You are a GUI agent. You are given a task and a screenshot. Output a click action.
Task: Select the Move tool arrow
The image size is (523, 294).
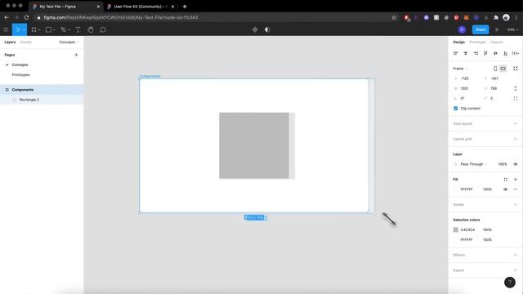click(18, 29)
